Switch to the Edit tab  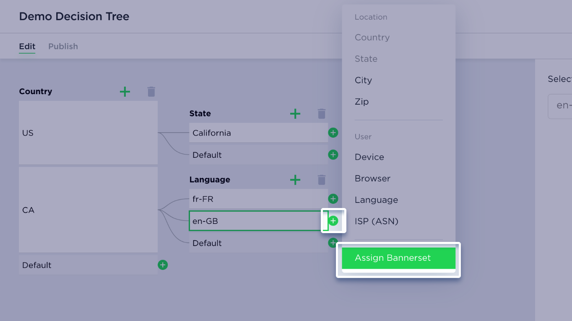(x=27, y=46)
